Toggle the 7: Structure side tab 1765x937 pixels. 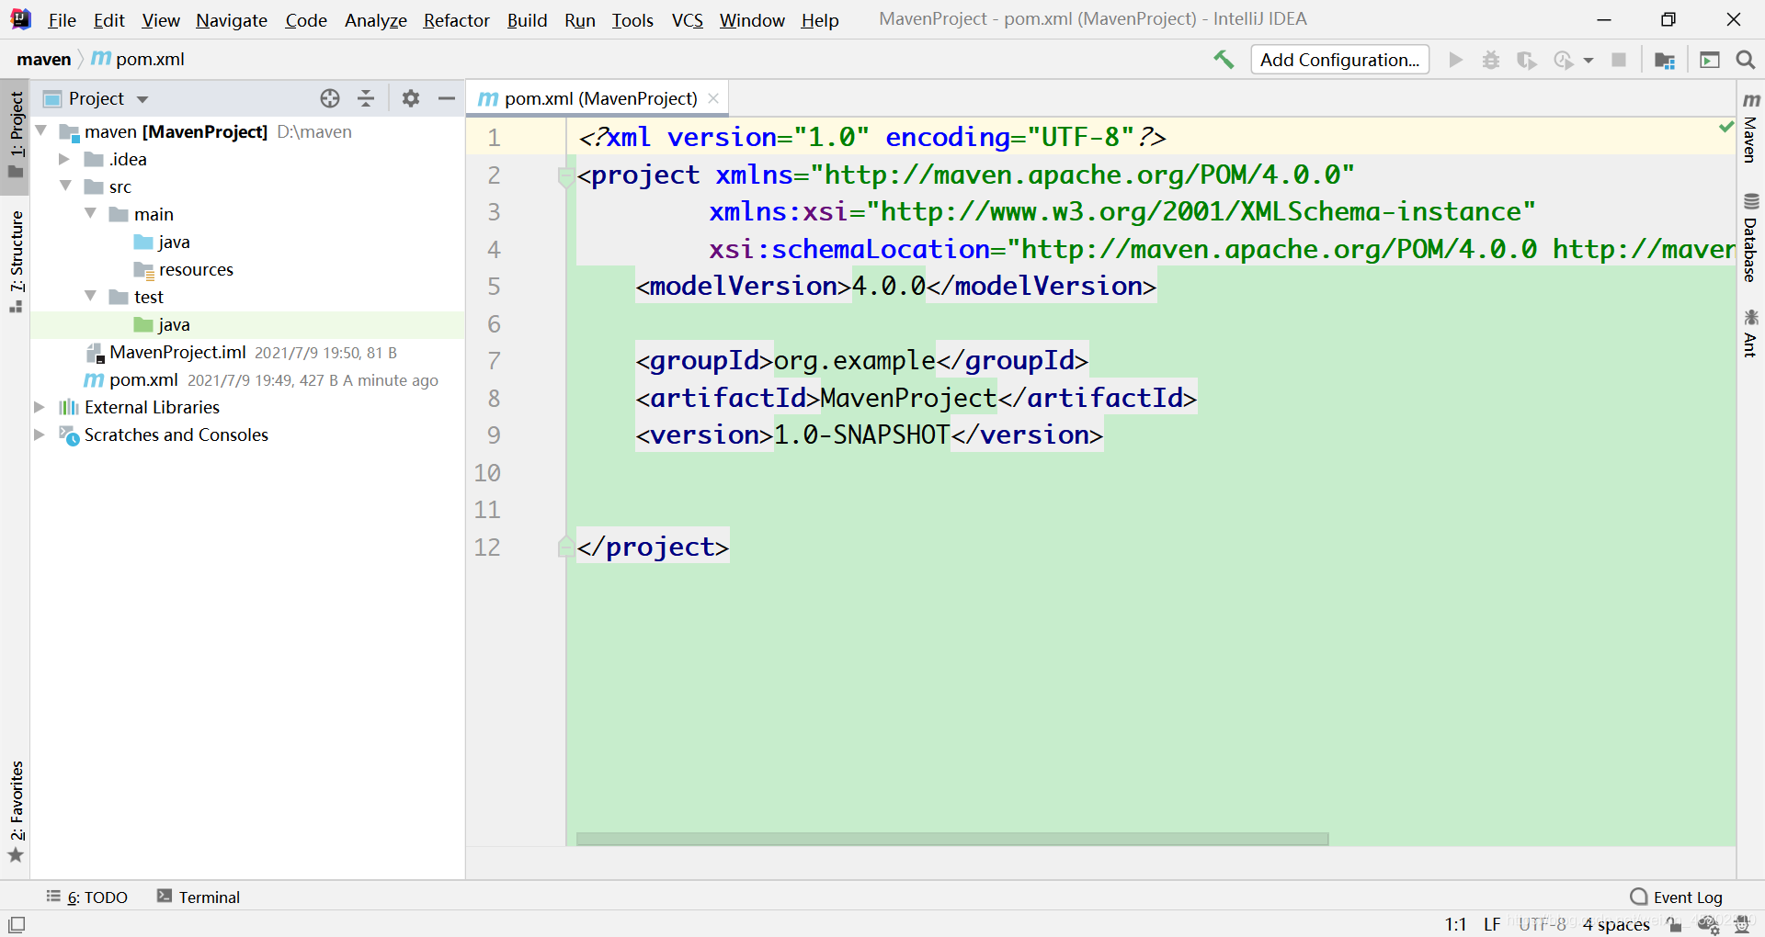16,261
